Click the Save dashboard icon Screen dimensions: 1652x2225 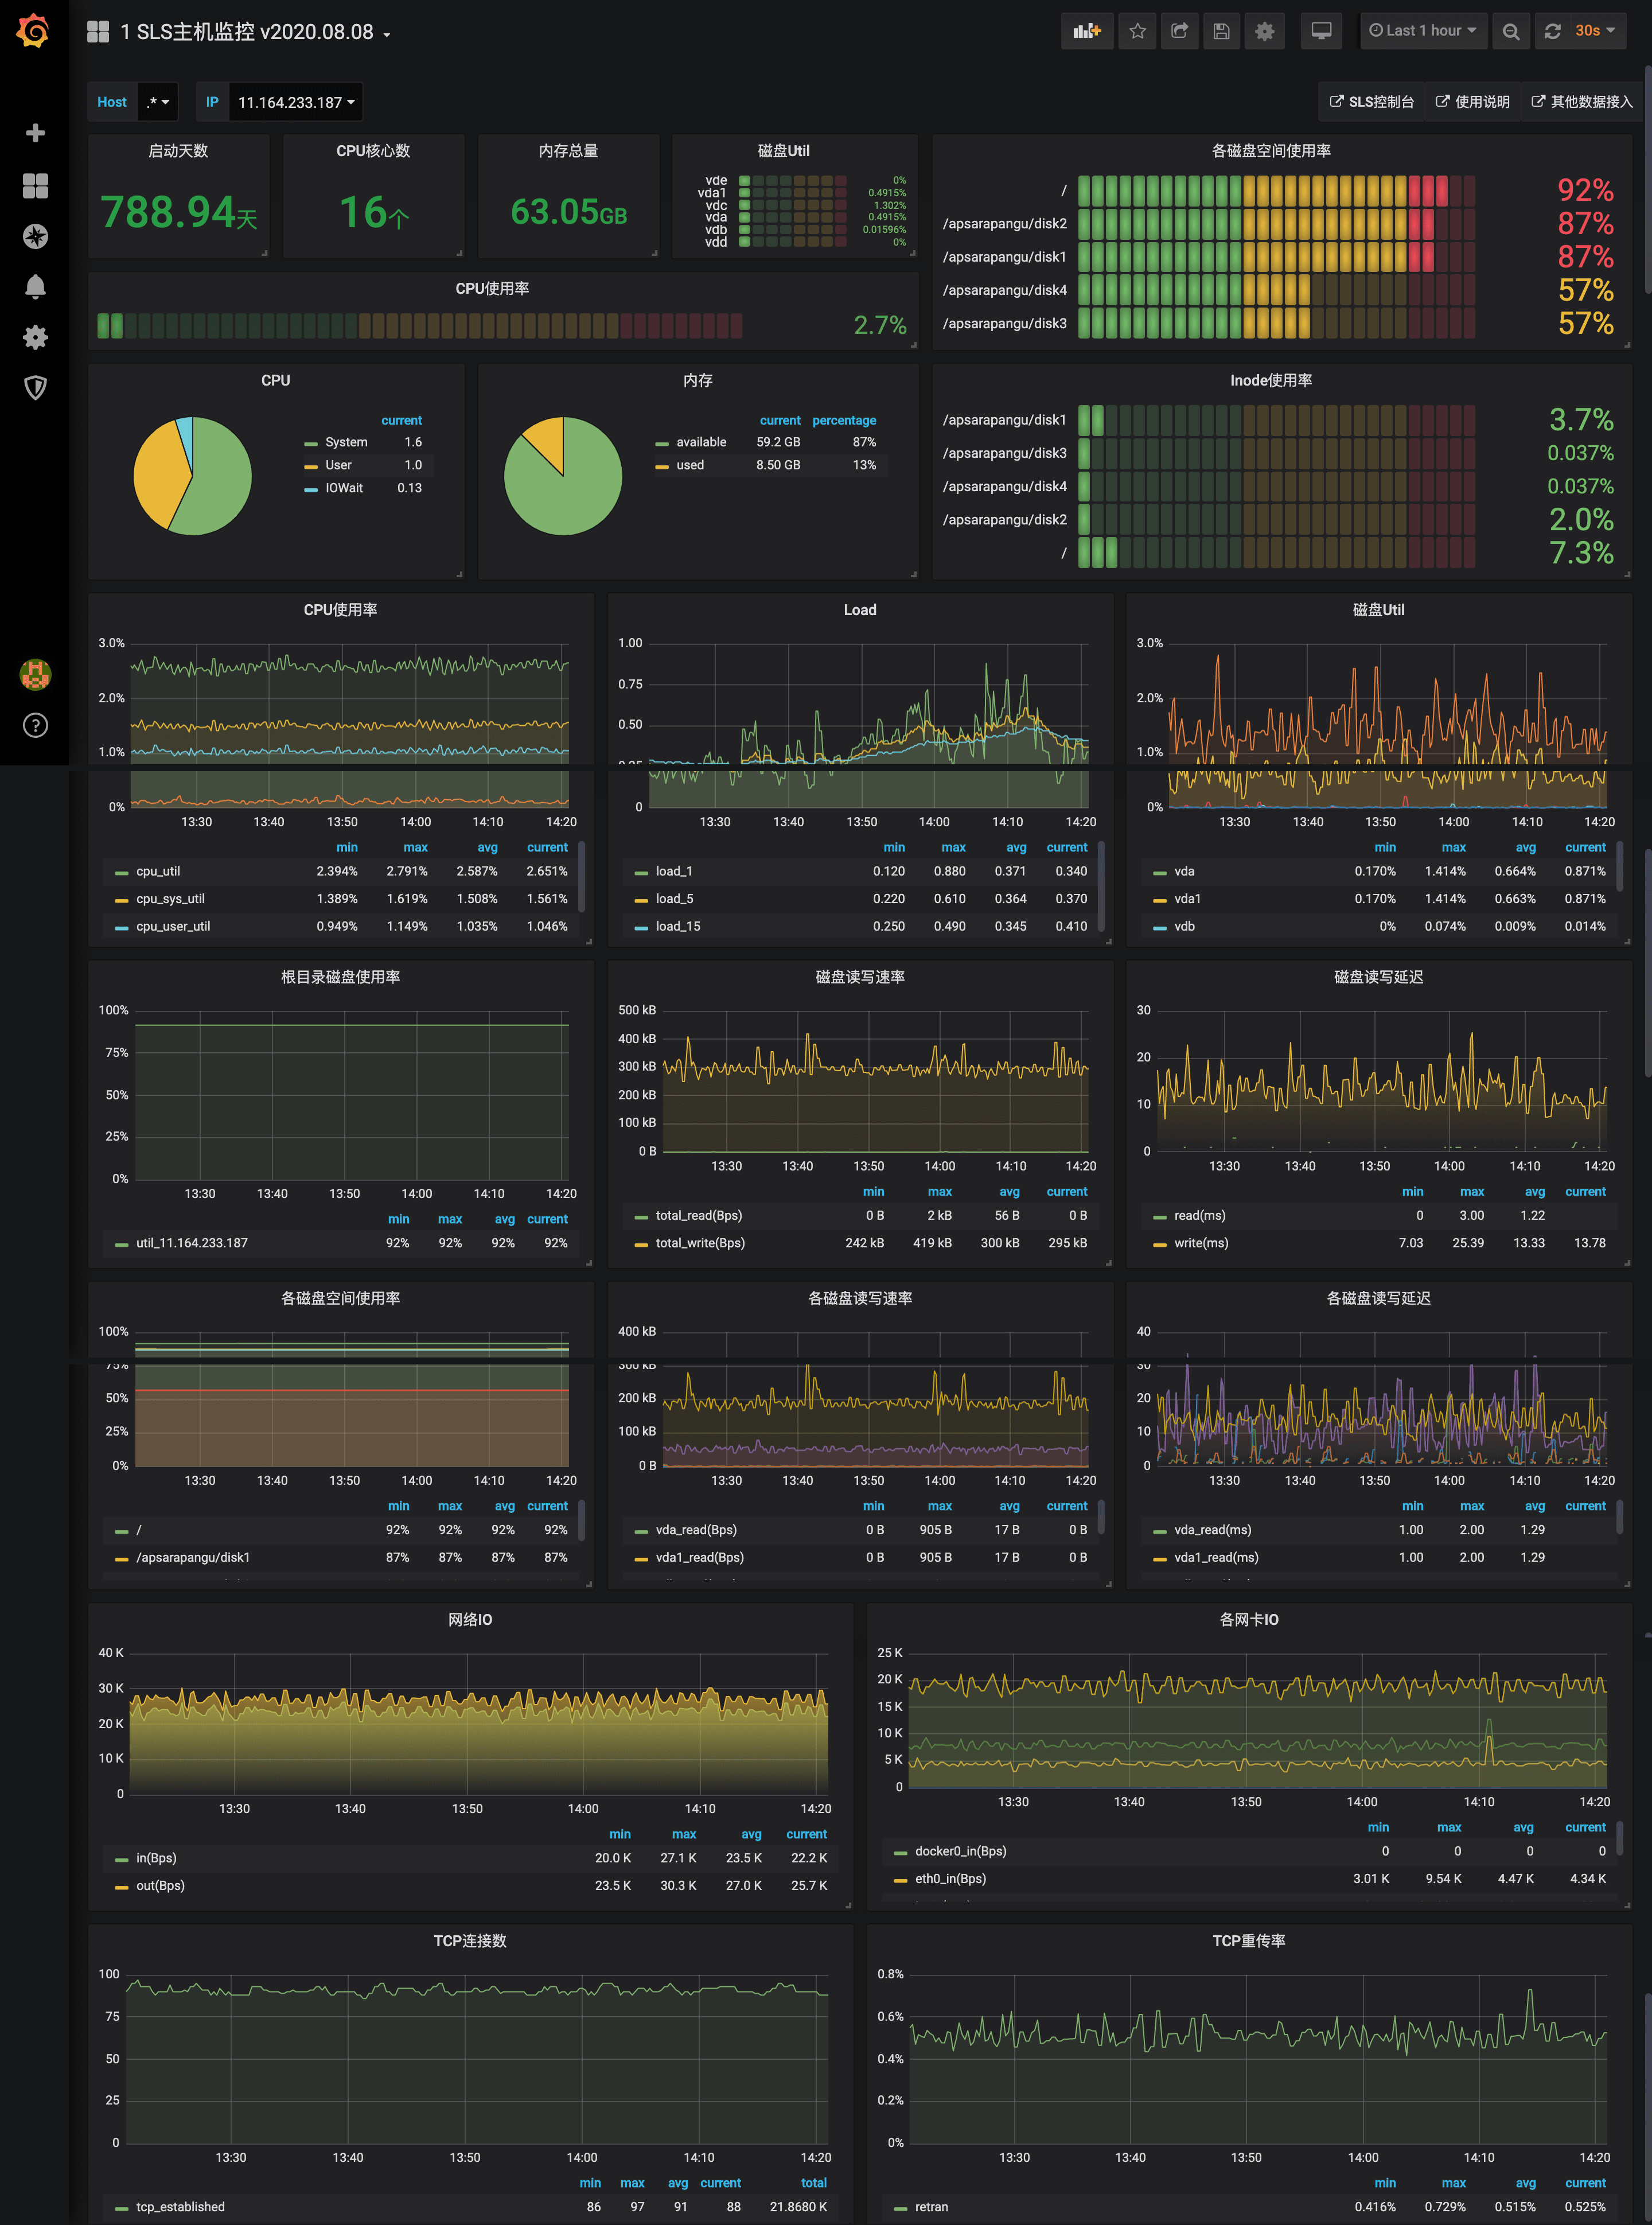[1221, 31]
